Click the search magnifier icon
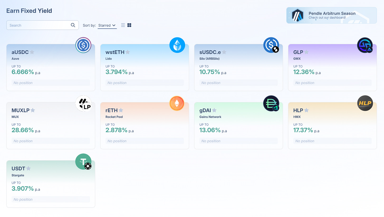This screenshot has height=217, width=384. (x=73, y=25)
